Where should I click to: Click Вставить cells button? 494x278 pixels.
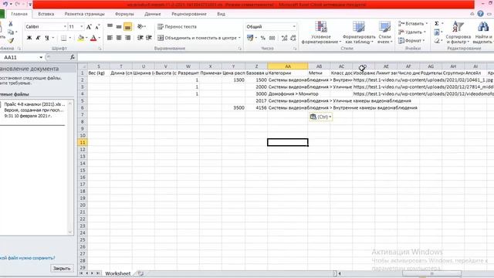[411, 24]
